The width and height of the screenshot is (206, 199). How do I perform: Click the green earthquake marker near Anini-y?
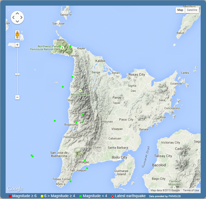[x=71, y=181]
